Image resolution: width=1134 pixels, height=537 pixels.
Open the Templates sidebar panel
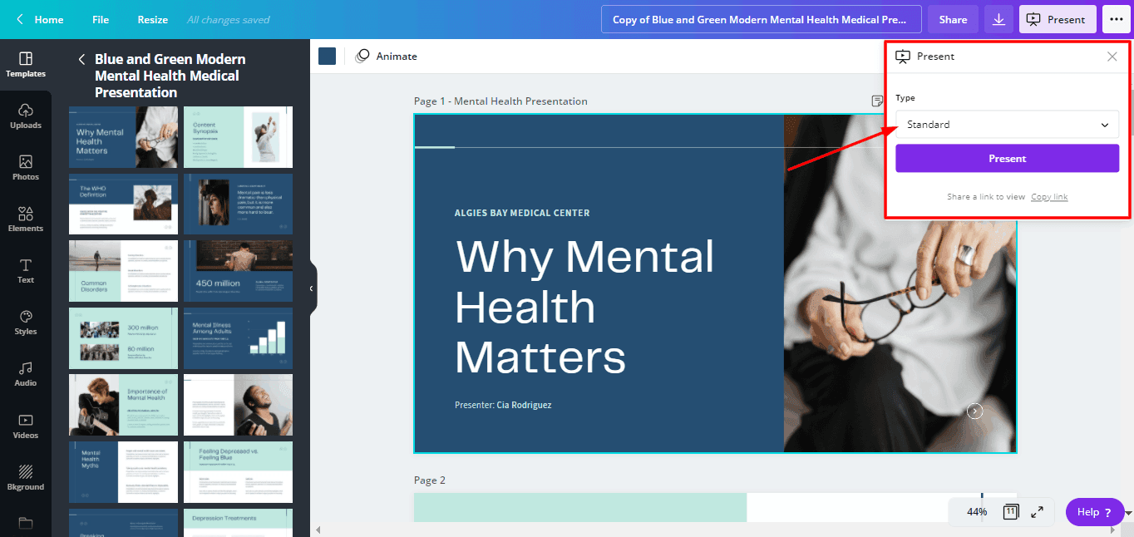[x=26, y=65]
